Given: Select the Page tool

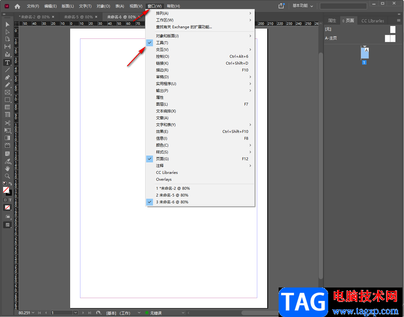Looking at the screenshot, I should point(7,39).
